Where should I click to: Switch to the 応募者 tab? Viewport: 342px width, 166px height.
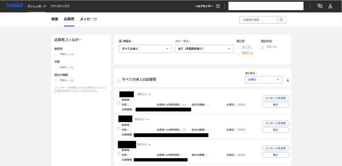(69, 19)
